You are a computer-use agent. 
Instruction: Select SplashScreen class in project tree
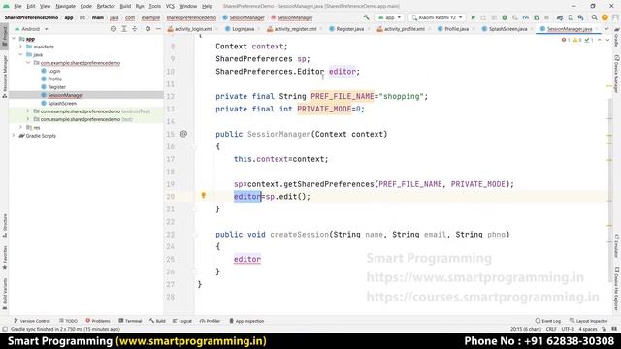62,104
